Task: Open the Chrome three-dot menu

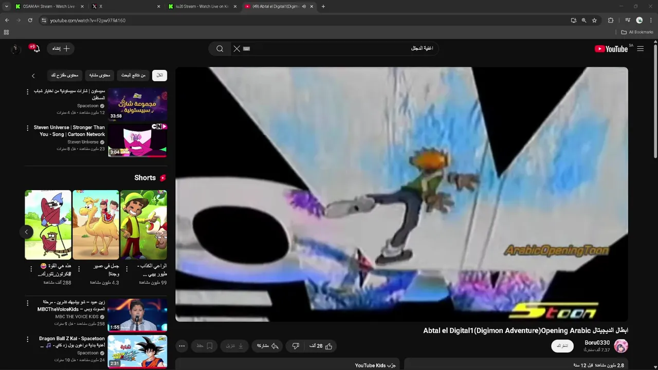Action: [x=650, y=21]
